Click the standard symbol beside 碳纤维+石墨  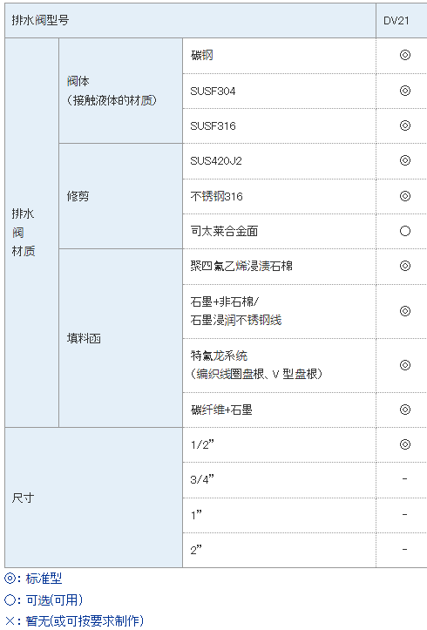tap(405, 410)
